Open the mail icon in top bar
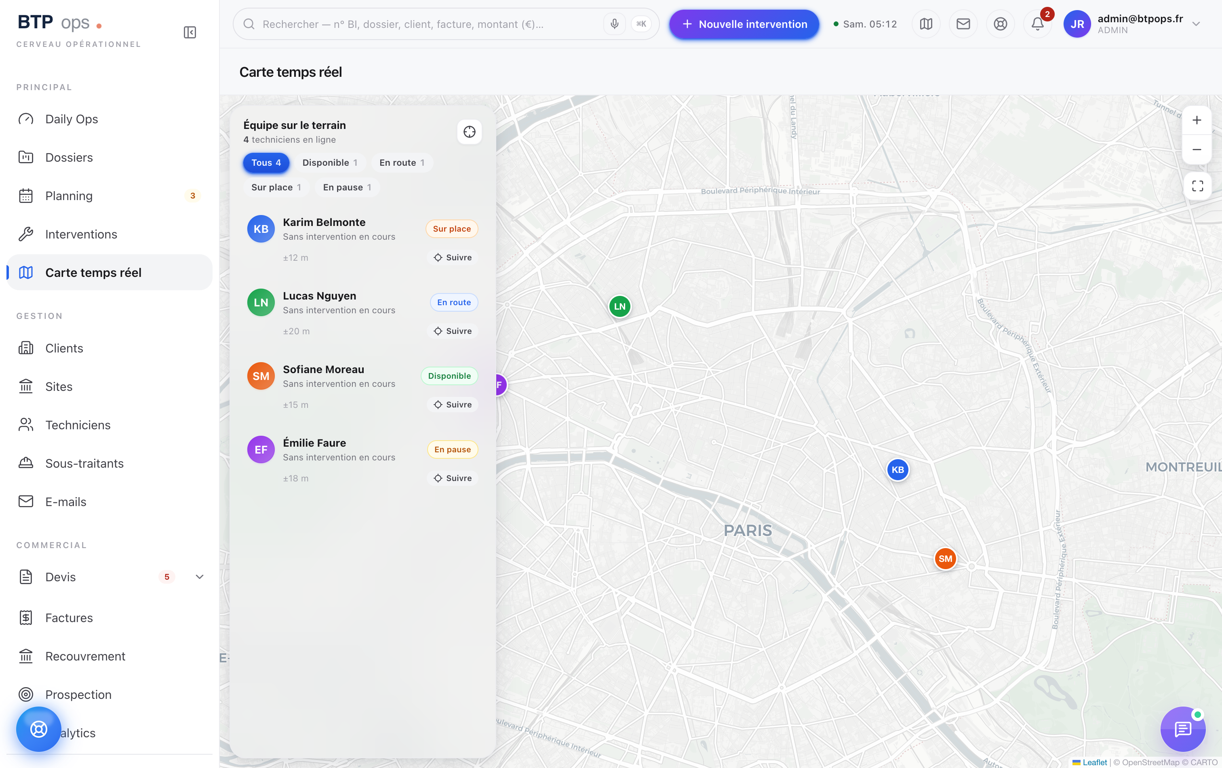This screenshot has width=1222, height=768. [963, 24]
